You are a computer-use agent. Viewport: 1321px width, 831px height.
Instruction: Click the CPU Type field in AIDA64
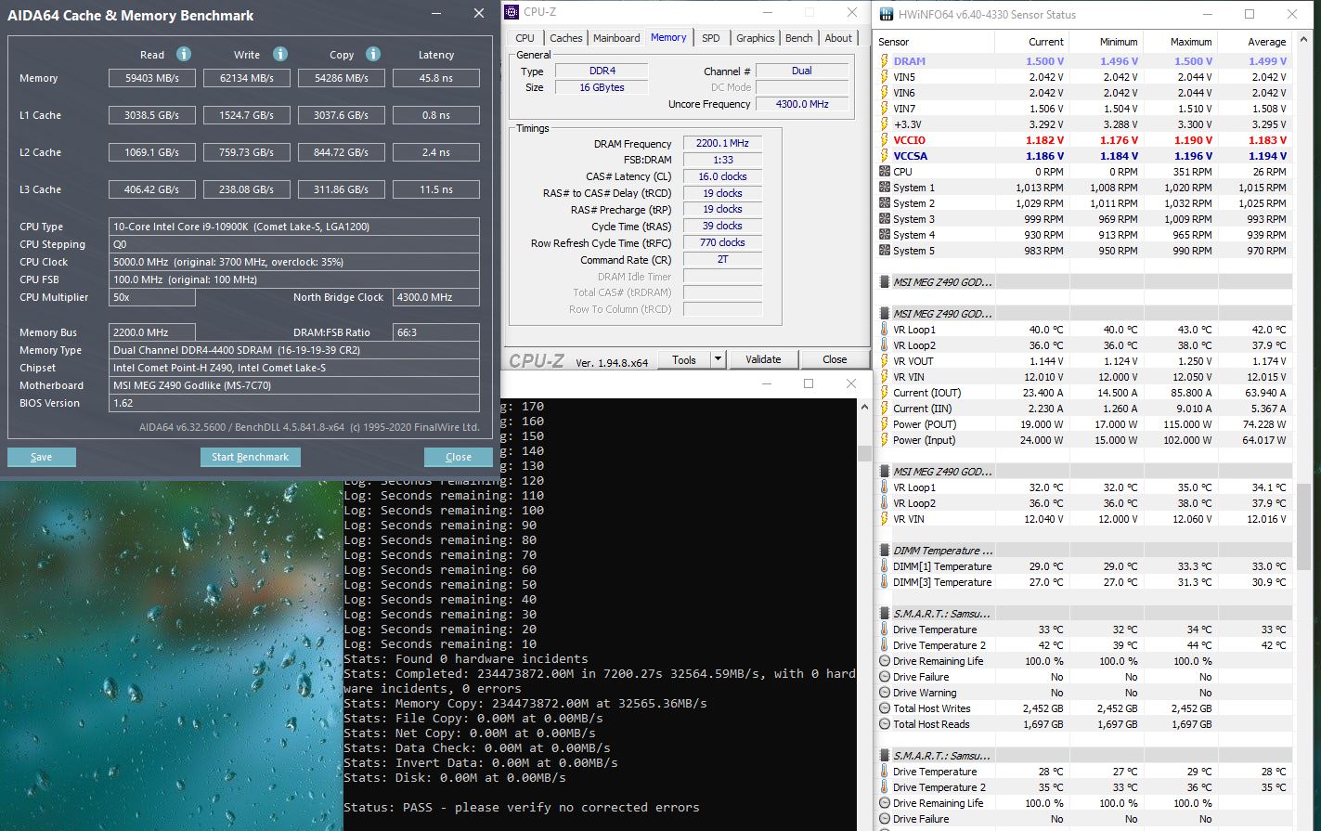(x=294, y=227)
